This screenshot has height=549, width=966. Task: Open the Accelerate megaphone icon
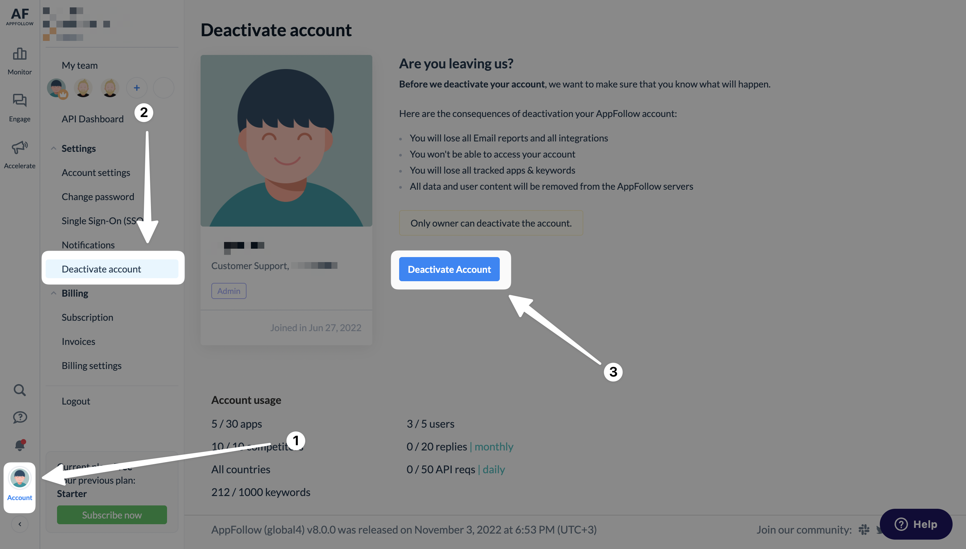coord(19,147)
